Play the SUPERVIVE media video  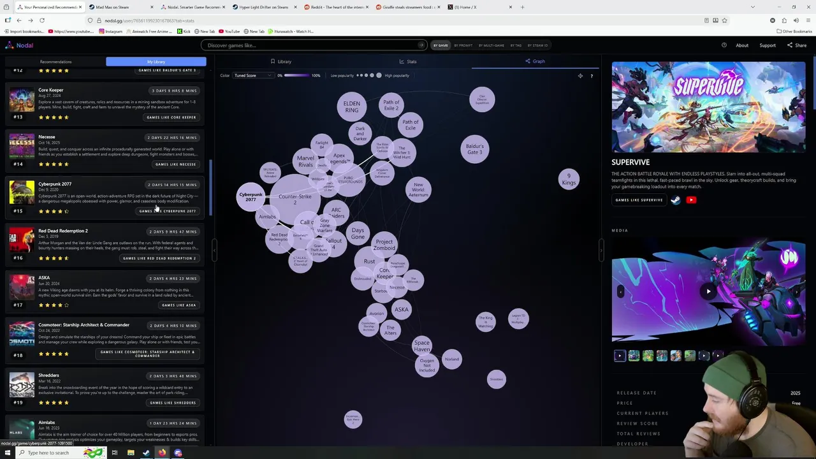pyautogui.click(x=708, y=291)
